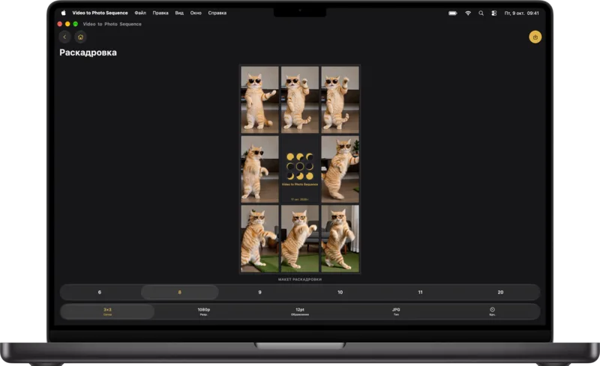Open the Вид menu
This screenshot has height=366, width=600.
(179, 13)
